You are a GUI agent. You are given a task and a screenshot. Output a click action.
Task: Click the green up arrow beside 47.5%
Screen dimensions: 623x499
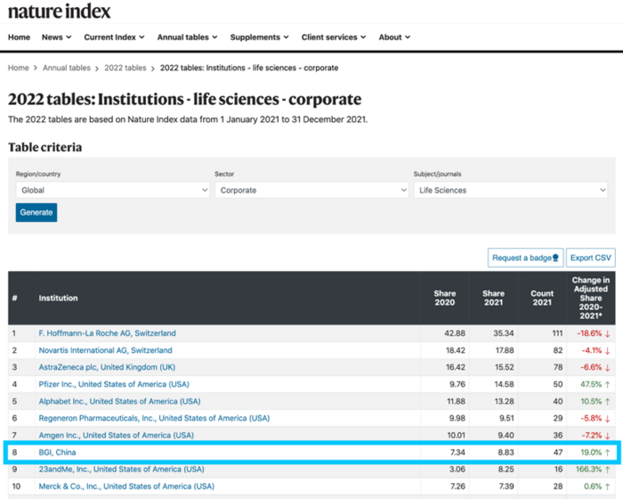607,384
